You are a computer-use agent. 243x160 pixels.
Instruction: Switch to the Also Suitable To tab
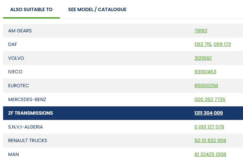tap(31, 10)
